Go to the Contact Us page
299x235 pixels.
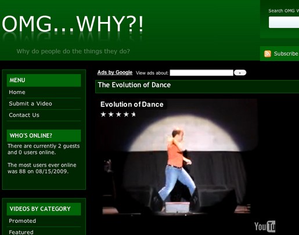click(x=24, y=115)
